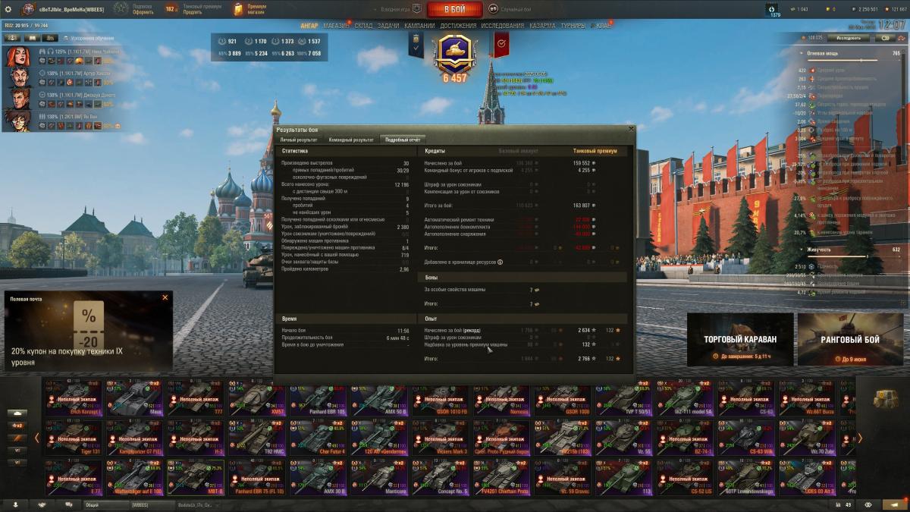The image size is (910, 512).
Task: Open the АНГАР tab
Action: click(x=309, y=25)
